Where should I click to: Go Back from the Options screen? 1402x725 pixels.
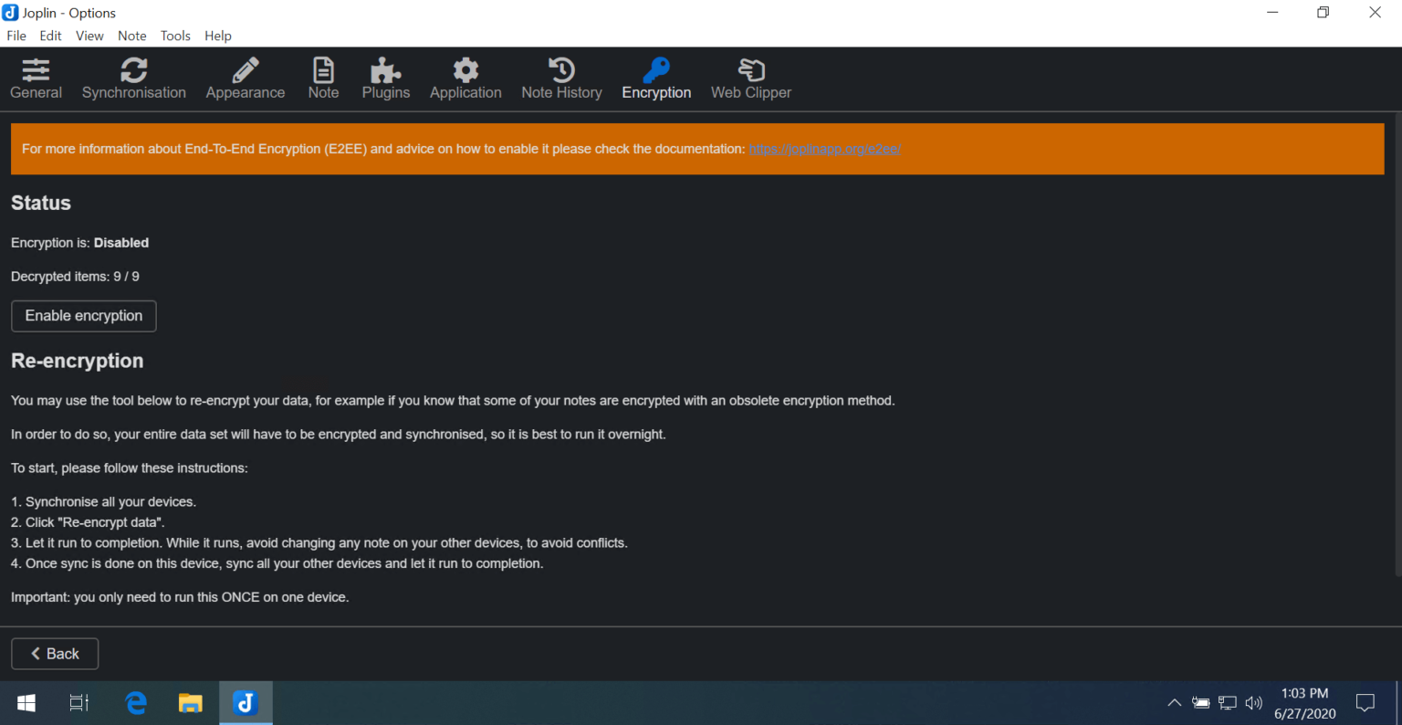pos(54,653)
